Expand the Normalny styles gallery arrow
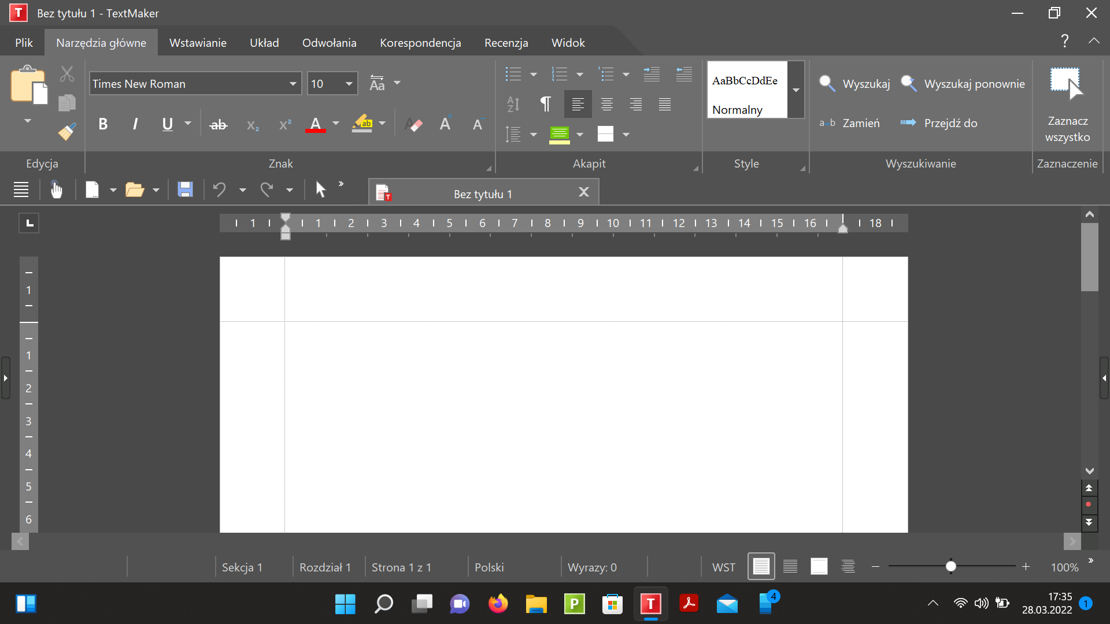Screen dimensions: 1110x624 (796, 90)
